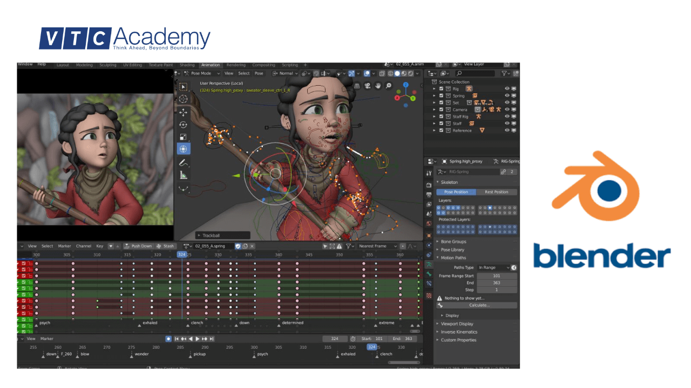Select the Pose Position toggle
The width and height of the screenshot is (691, 388).
pyautogui.click(x=456, y=192)
